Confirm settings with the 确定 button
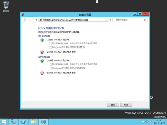167x125 pixels. point(113,105)
